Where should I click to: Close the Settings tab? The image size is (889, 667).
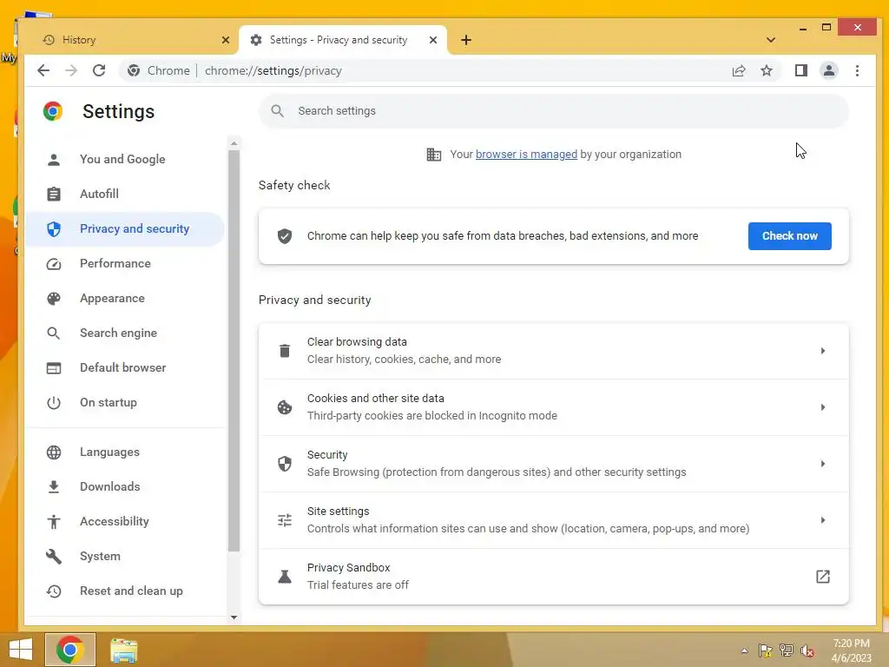[x=433, y=40]
